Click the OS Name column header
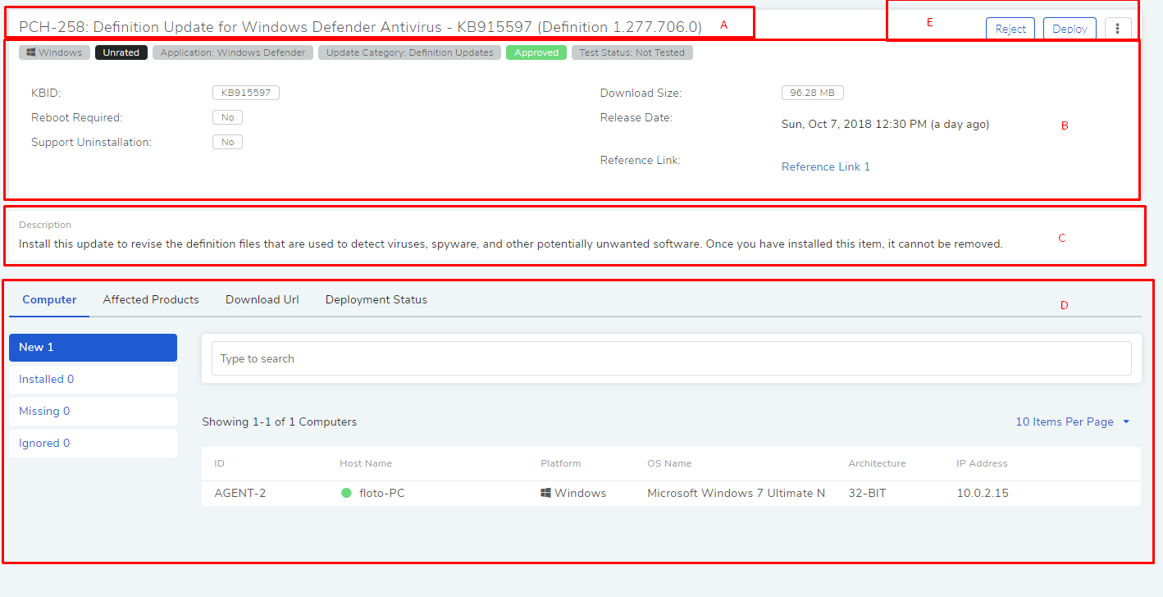The width and height of the screenshot is (1163, 597). [669, 463]
